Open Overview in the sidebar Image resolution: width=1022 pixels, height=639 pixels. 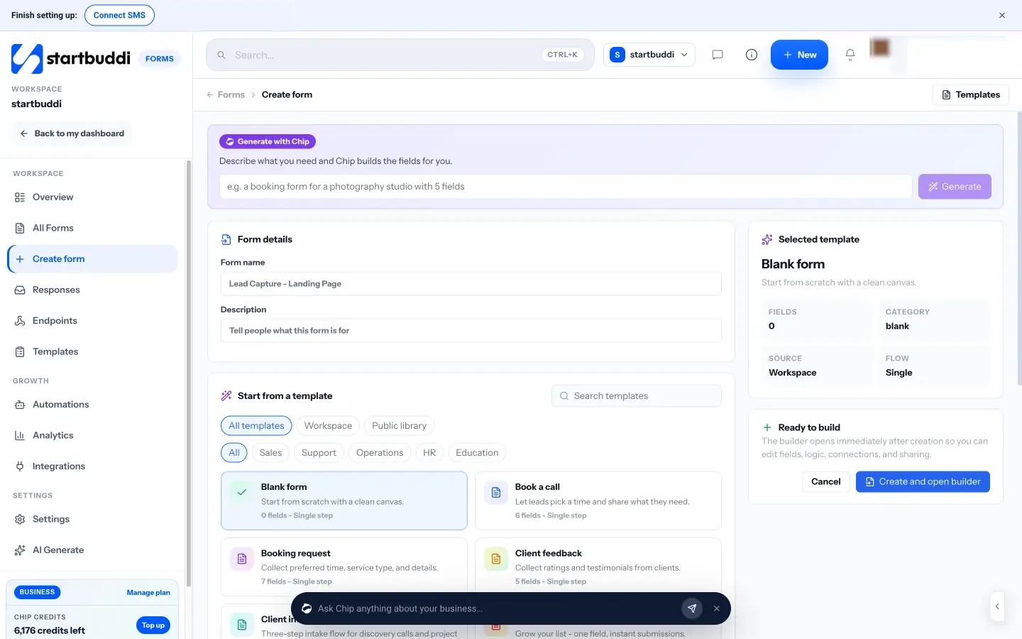click(x=92, y=197)
